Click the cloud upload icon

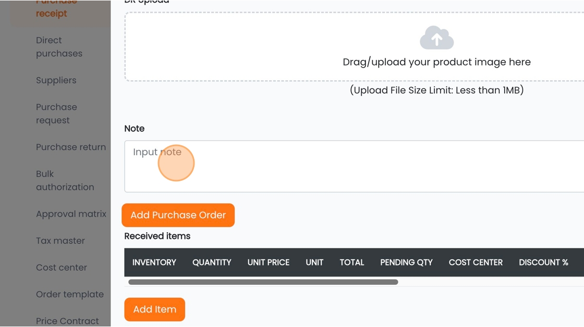(436, 37)
